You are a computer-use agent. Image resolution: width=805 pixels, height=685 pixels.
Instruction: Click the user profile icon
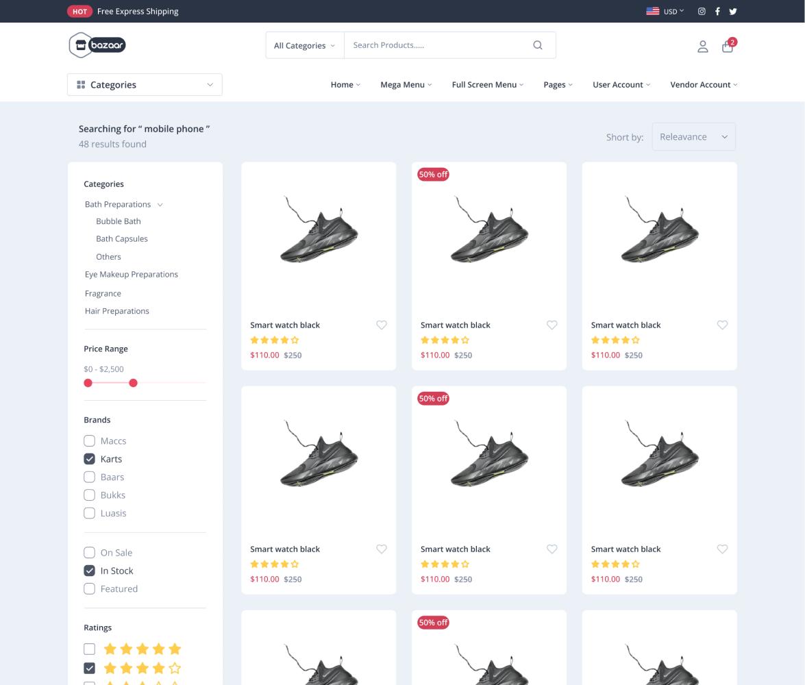point(702,47)
